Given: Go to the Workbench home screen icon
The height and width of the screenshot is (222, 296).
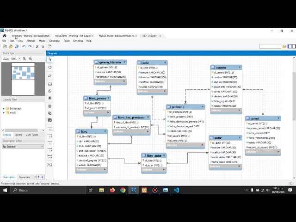Looking at the screenshot, I should [4, 36].
